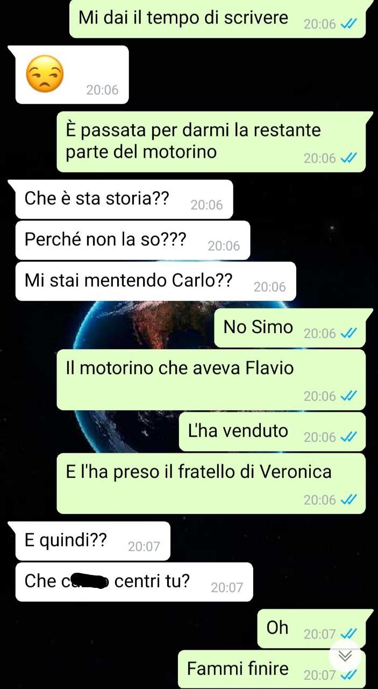
Task: Select 'E l'ha preso il fratello di Veronica' bubble
Action: point(211,483)
